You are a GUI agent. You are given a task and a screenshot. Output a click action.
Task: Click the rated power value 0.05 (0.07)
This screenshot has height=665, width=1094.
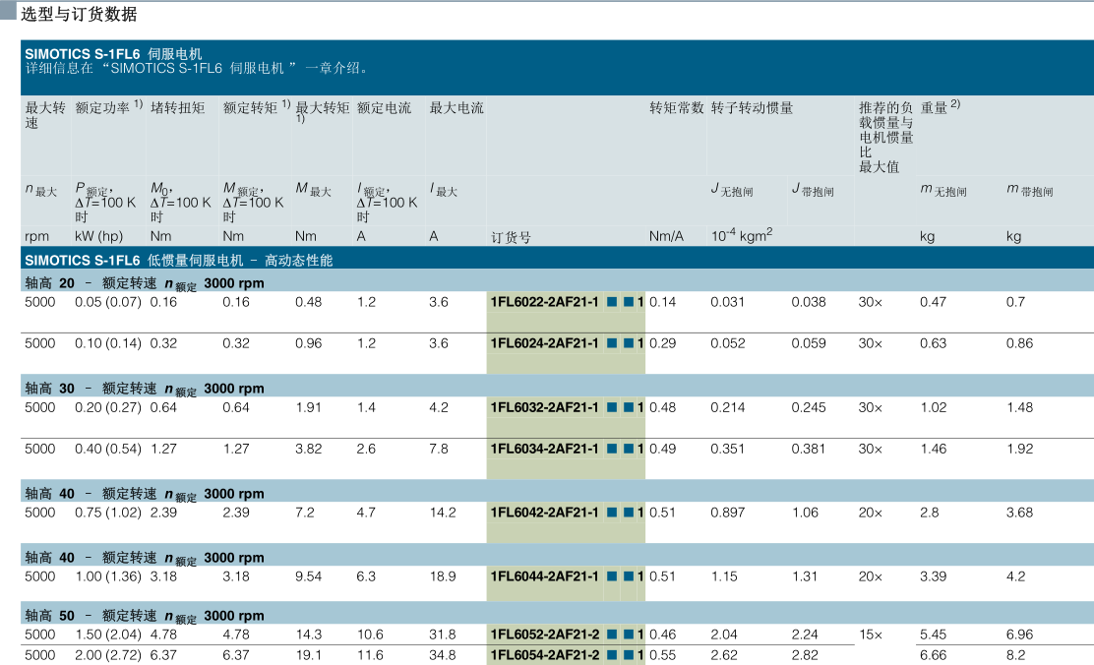point(108,301)
